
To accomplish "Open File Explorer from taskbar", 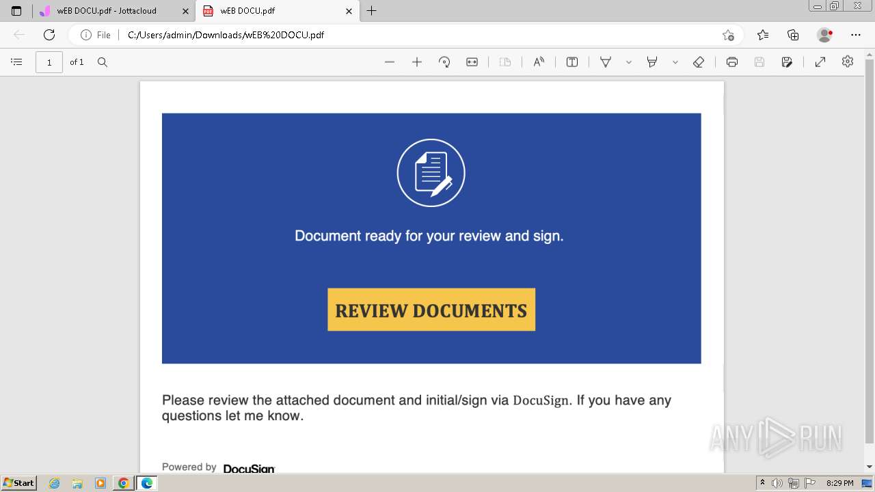I will coord(77,483).
